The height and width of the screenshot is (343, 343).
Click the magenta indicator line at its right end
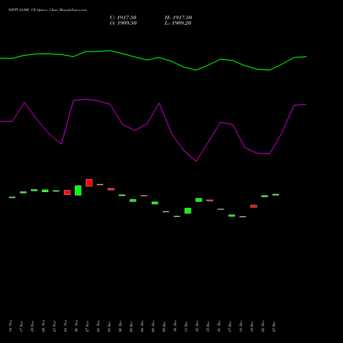(x=306, y=104)
